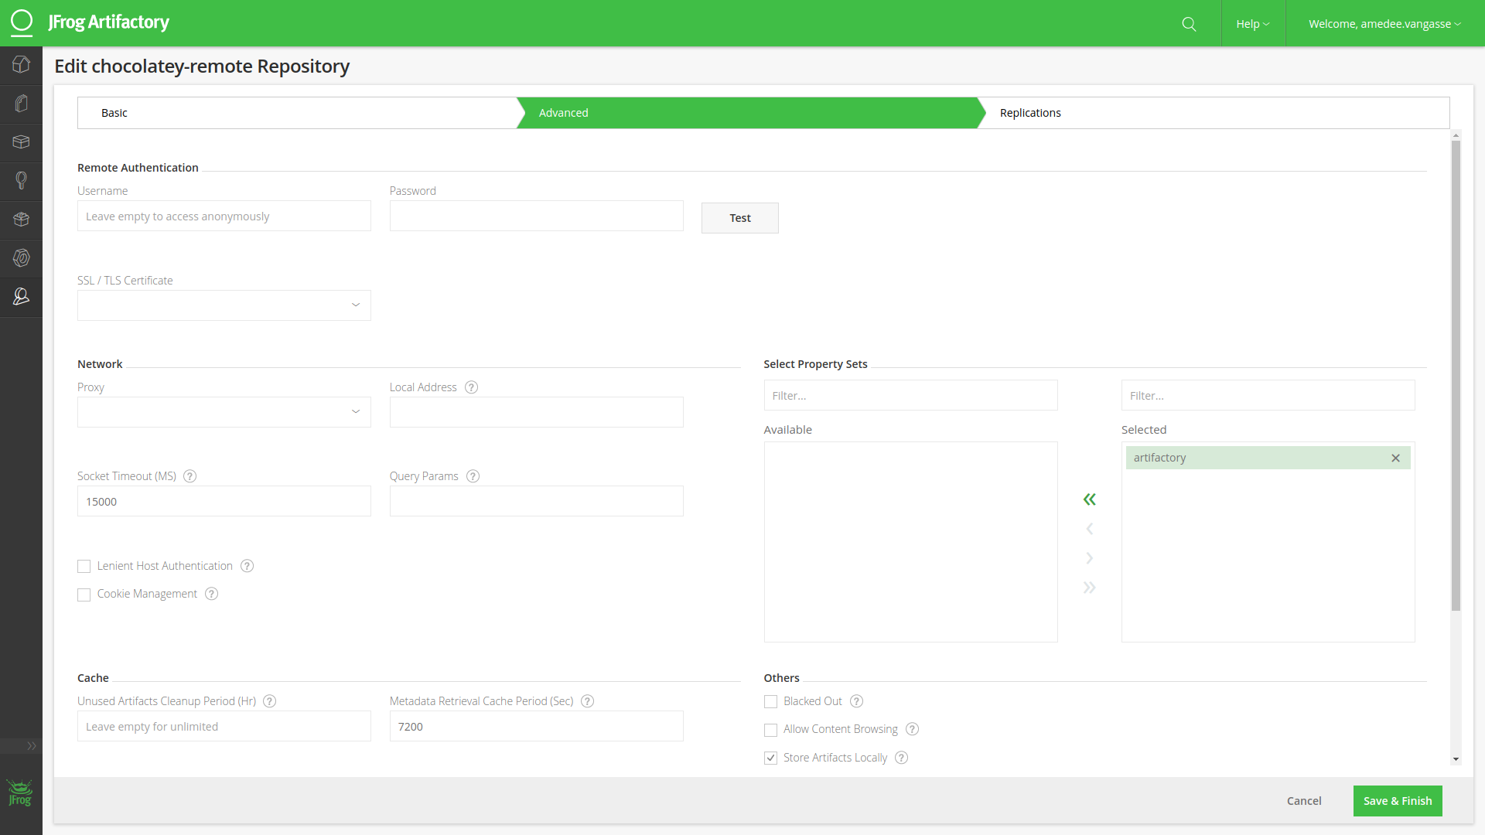Show help for Metadata Retrieval Cache Period
Screen dimensions: 1485x835
tap(587, 701)
